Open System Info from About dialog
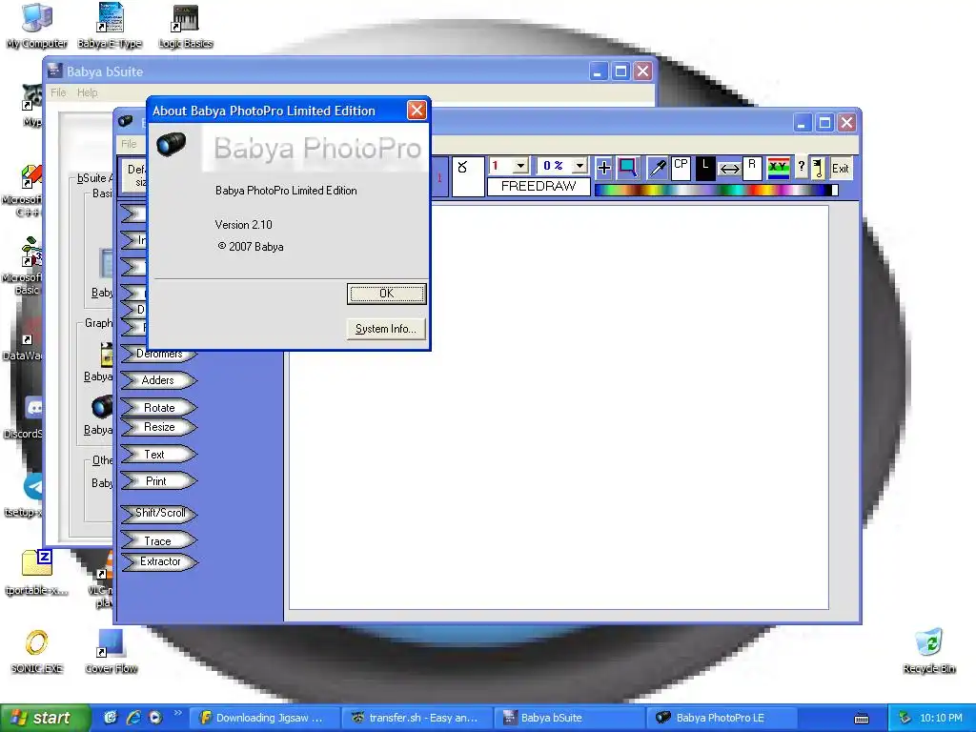The width and height of the screenshot is (976, 732). point(386,329)
